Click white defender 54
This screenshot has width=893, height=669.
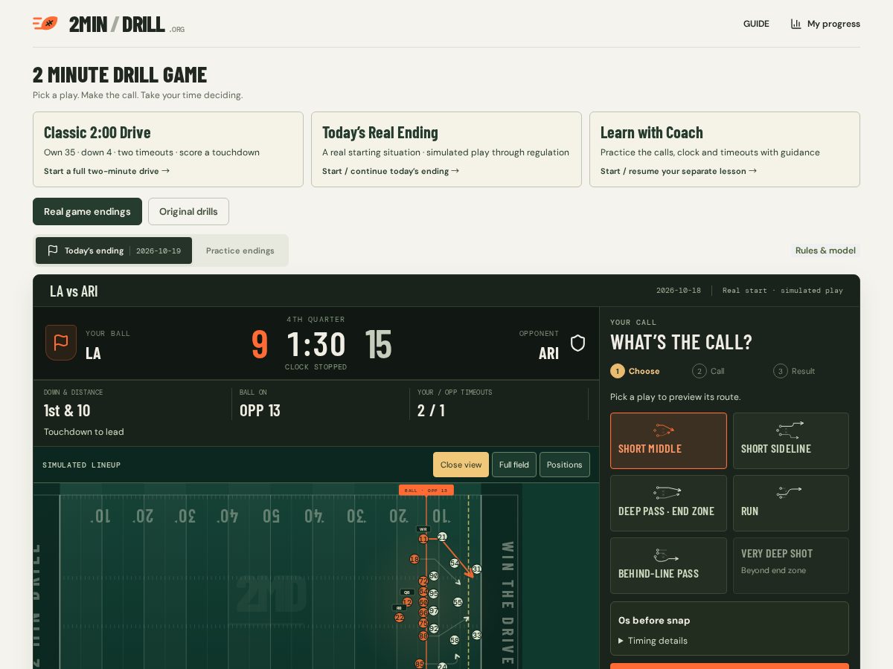click(x=455, y=563)
